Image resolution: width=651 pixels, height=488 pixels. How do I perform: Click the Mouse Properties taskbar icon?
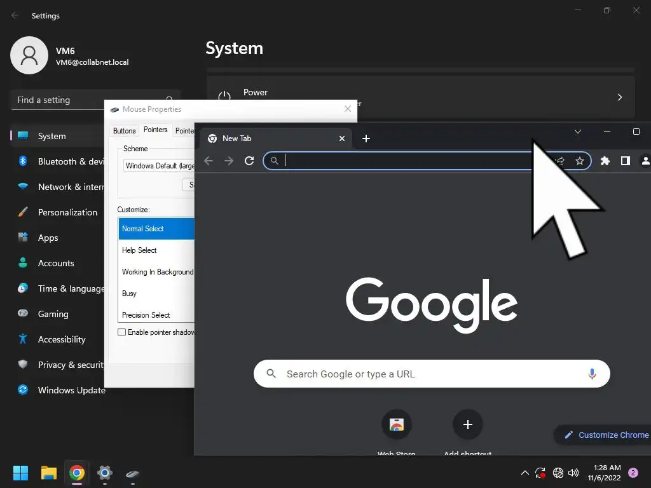(x=132, y=473)
